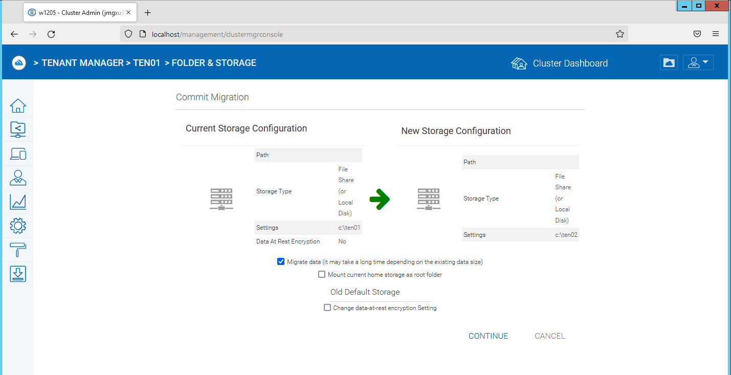Click the browser Back arrow
The image size is (731, 375).
(14, 34)
